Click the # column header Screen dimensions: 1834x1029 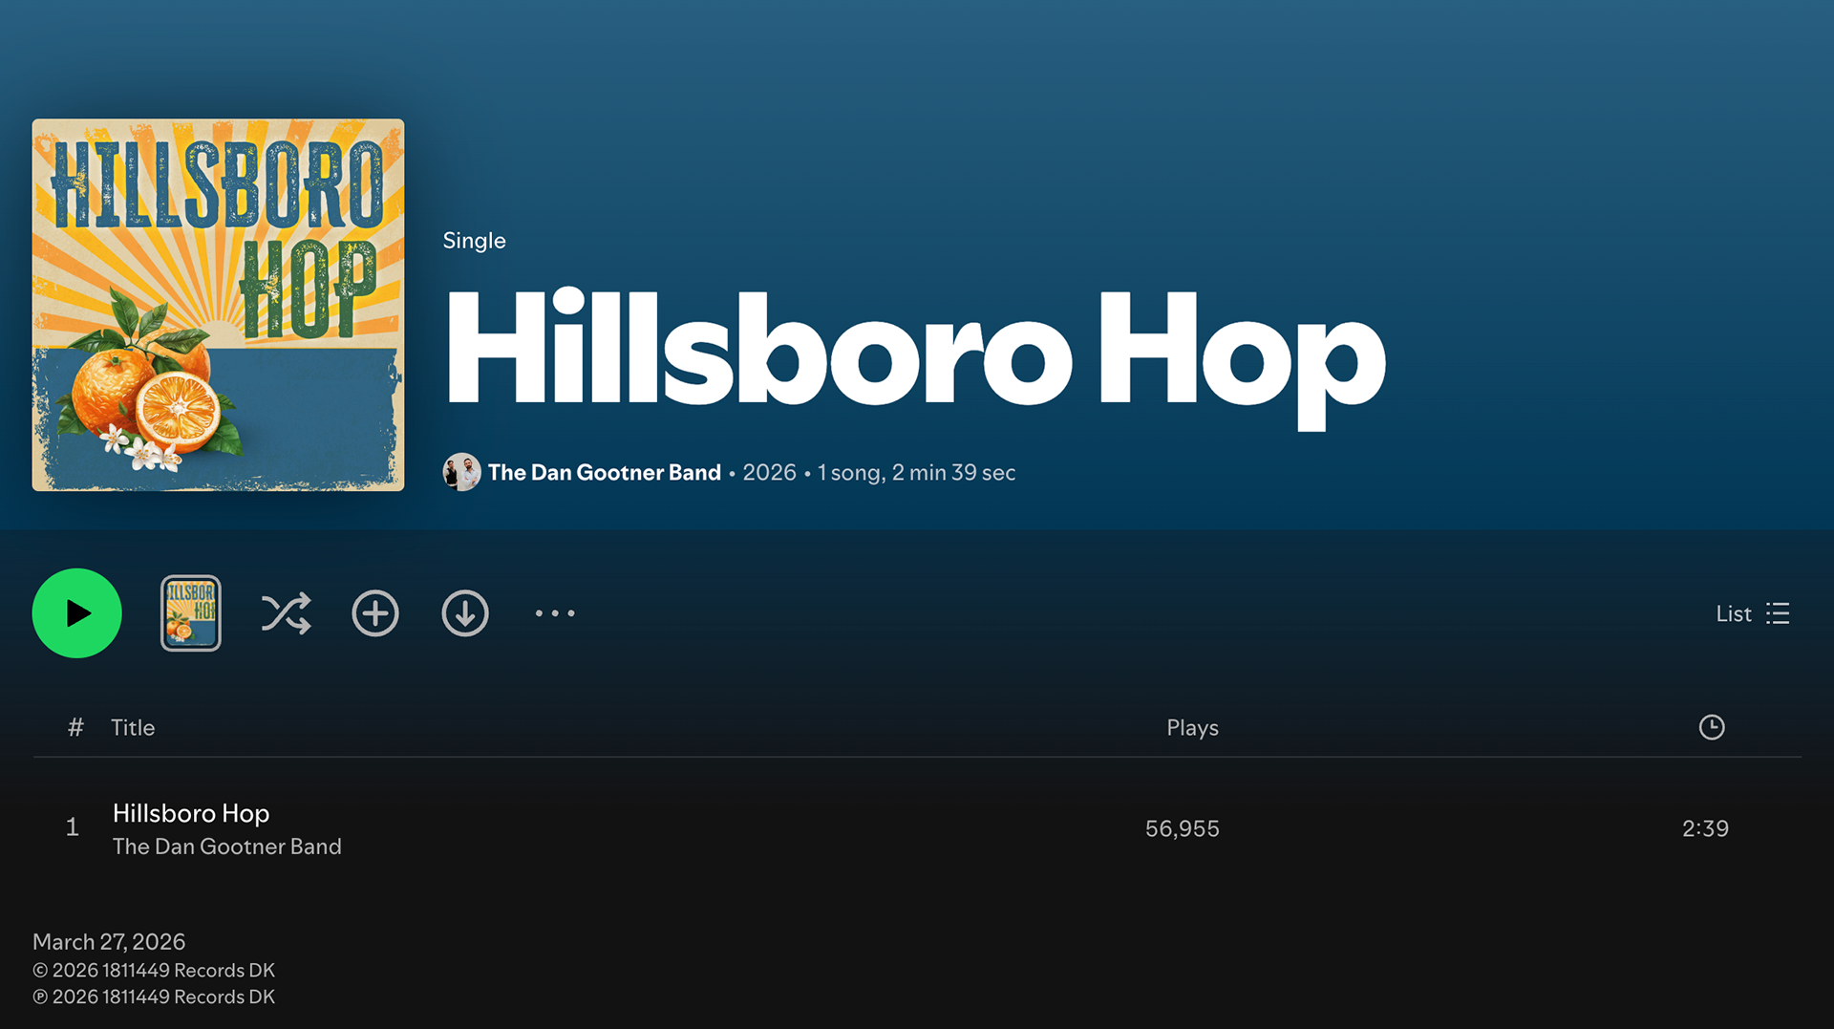coord(75,728)
